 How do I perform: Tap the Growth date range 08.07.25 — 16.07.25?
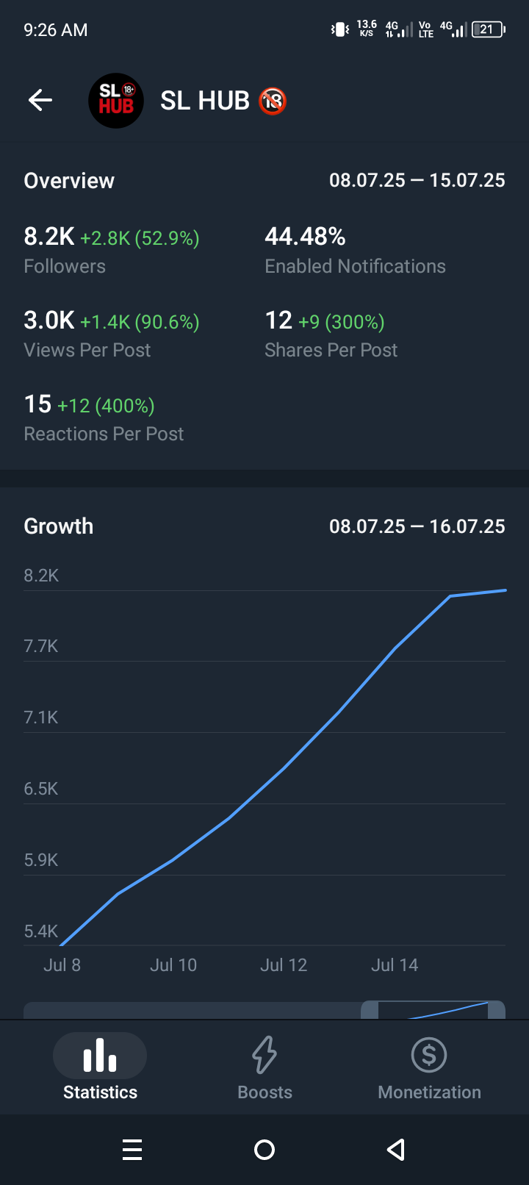(417, 526)
